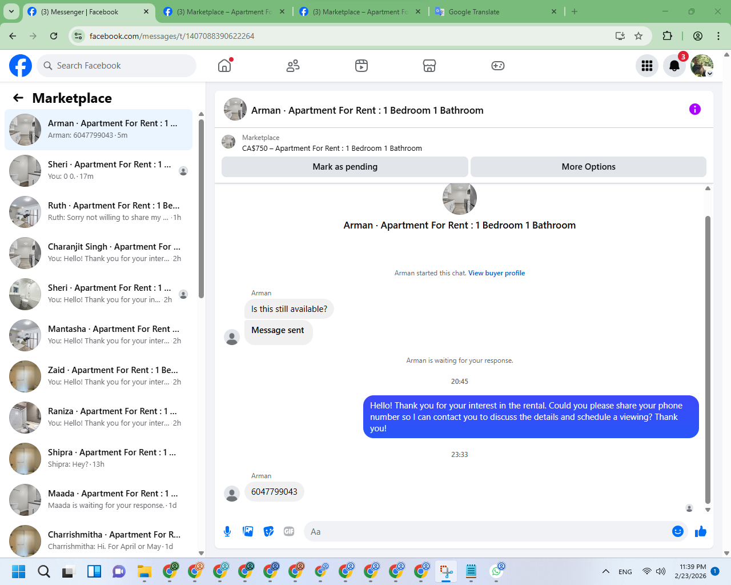Close the Google Translate tab

pos(554,11)
